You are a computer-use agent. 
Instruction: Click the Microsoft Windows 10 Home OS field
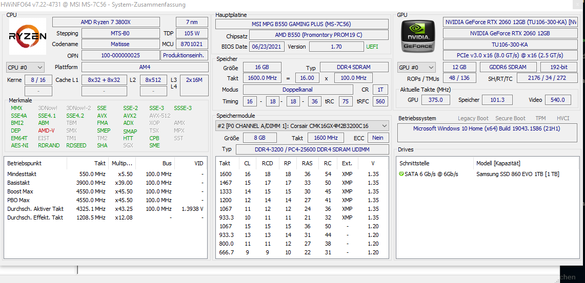487,133
